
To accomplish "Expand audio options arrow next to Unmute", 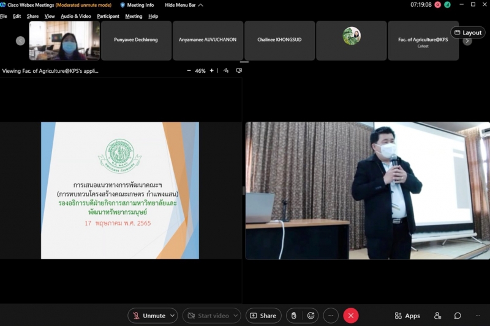I will pos(172,316).
